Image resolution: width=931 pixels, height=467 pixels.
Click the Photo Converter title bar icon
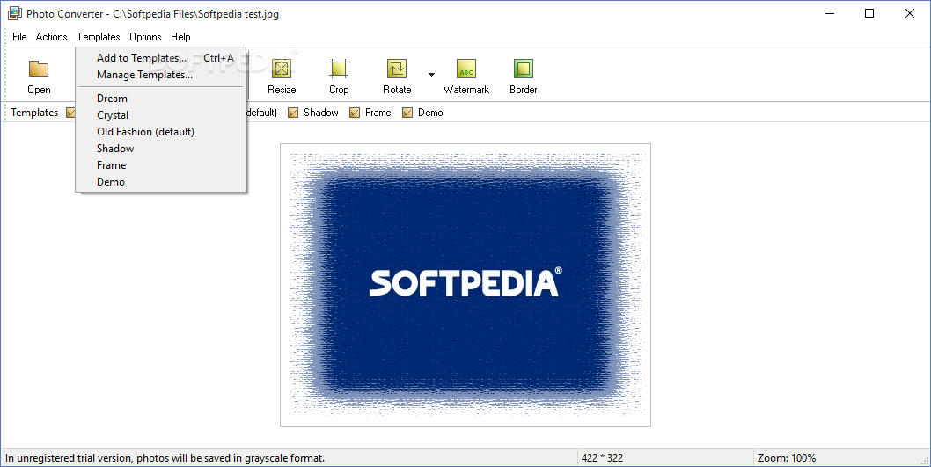pos(14,13)
